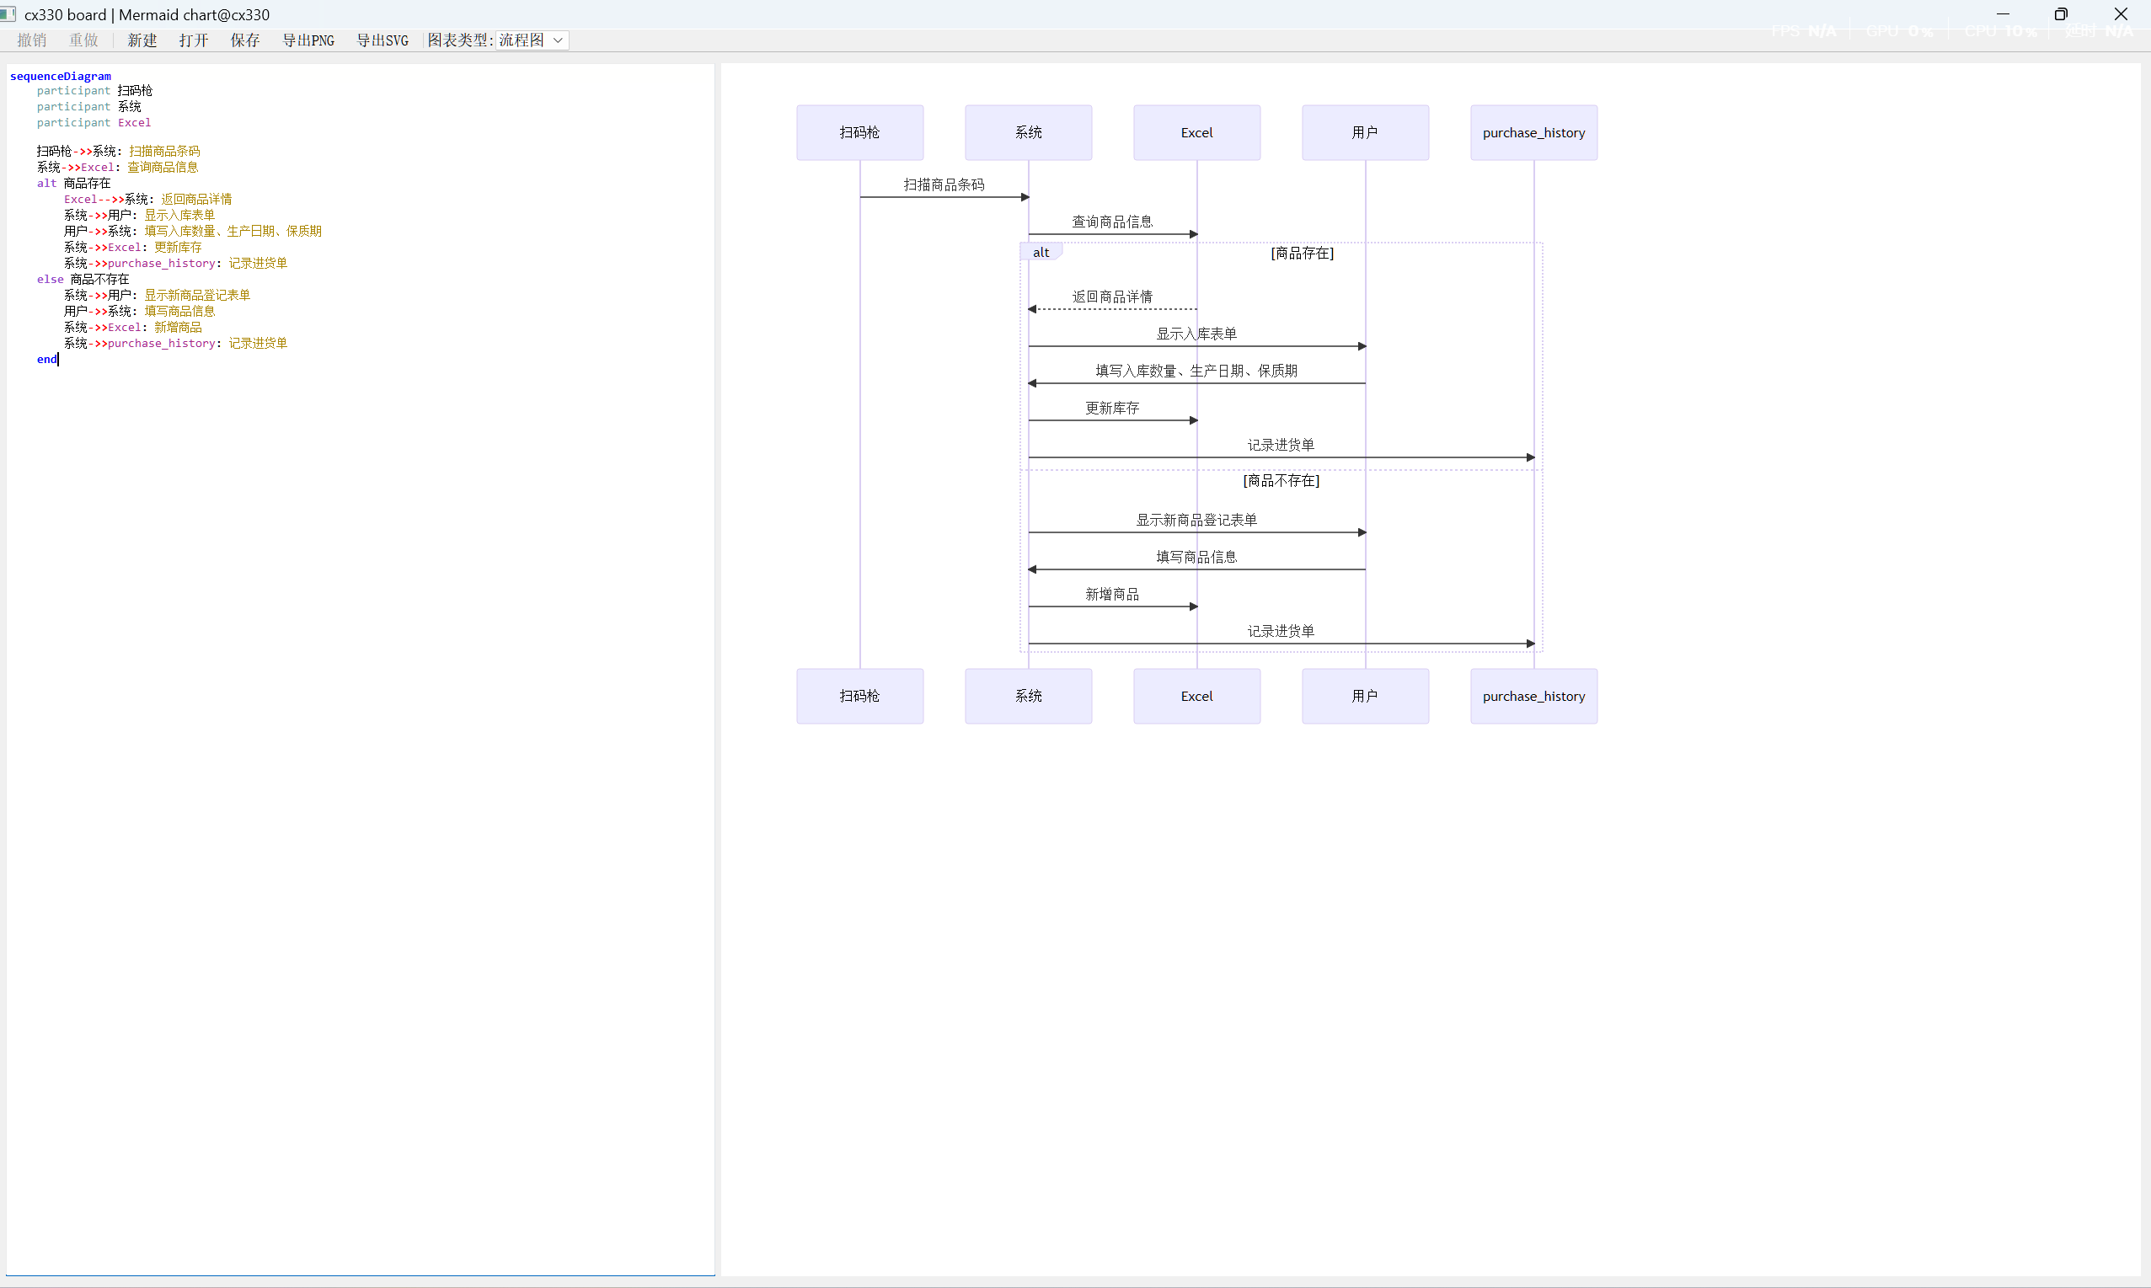Click the bottom 扫码枪 participant box
This screenshot has height=1288, width=2151.
859,696
